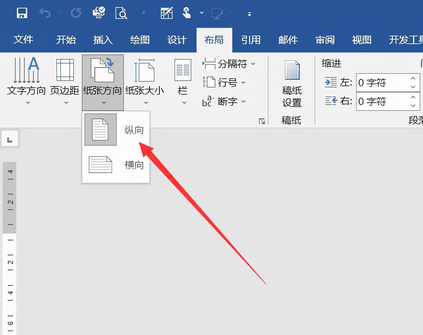Expand the touch mode dropdown arrow
The height and width of the screenshot is (335, 423).
coord(202,13)
